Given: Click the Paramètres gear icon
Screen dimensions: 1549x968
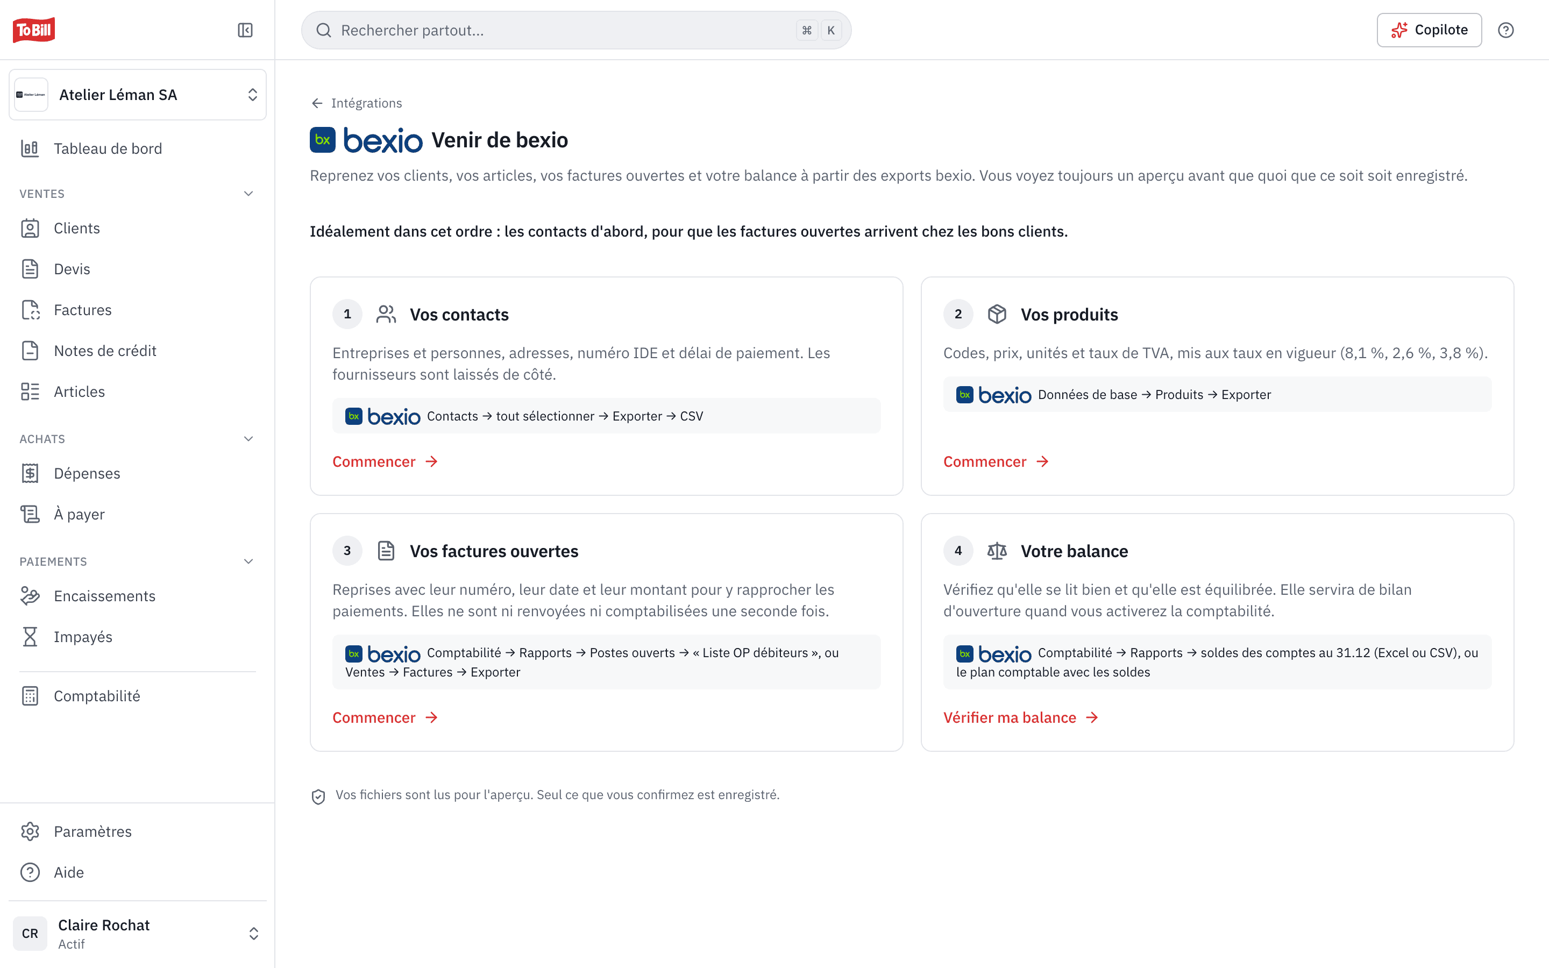Looking at the screenshot, I should 30,831.
